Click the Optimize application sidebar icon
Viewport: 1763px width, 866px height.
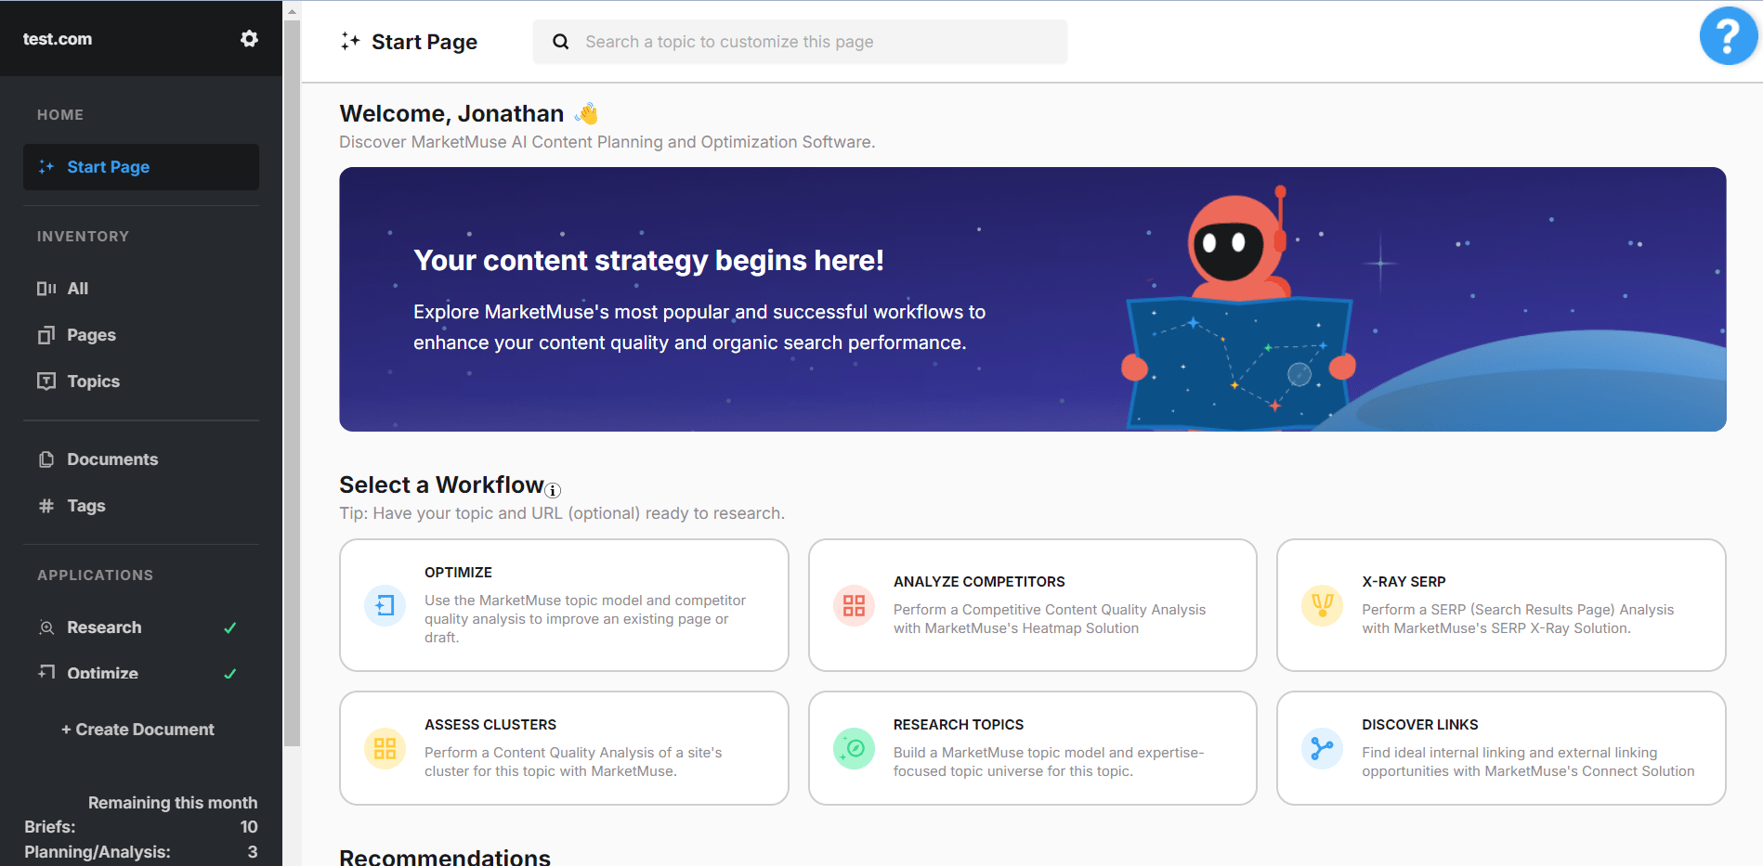(x=46, y=671)
